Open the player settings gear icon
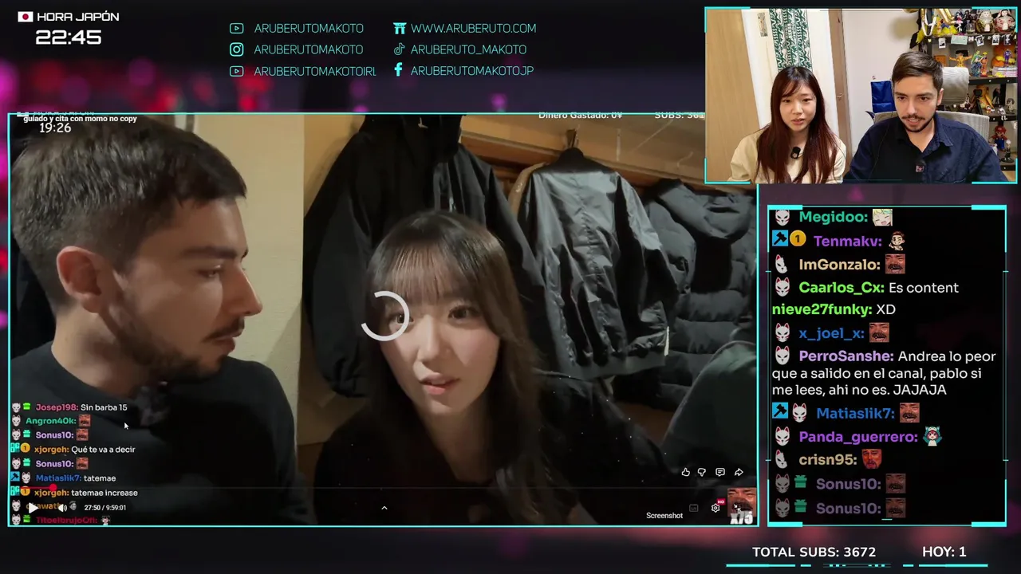This screenshot has height=574, width=1021. click(x=715, y=508)
